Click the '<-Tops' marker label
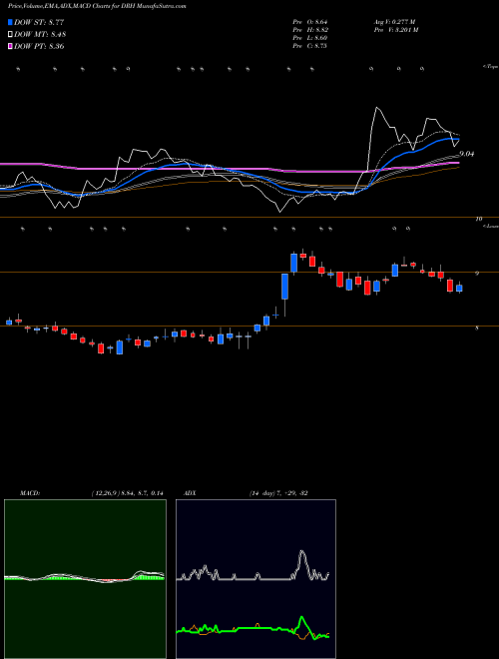This screenshot has width=499, height=659. click(x=490, y=67)
